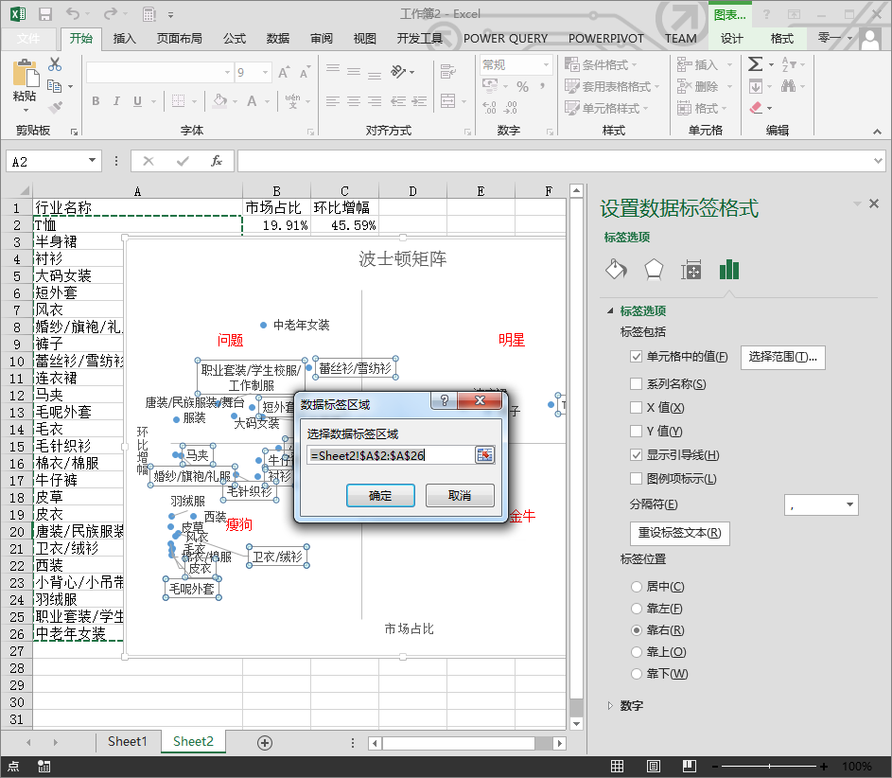Image resolution: width=892 pixels, height=778 pixels.
Task: Click the 选择范围 button
Action: tap(783, 357)
